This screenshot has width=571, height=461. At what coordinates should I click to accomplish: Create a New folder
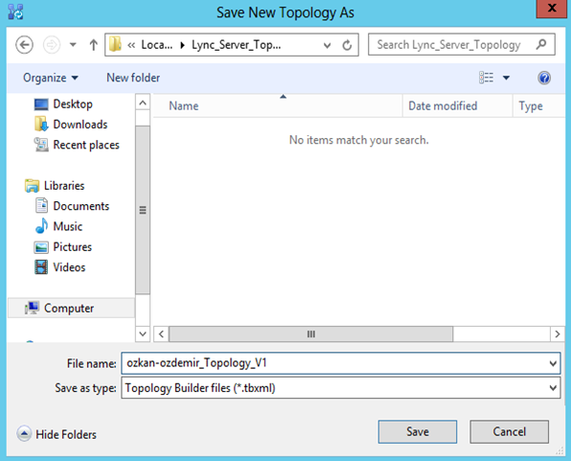pos(133,78)
